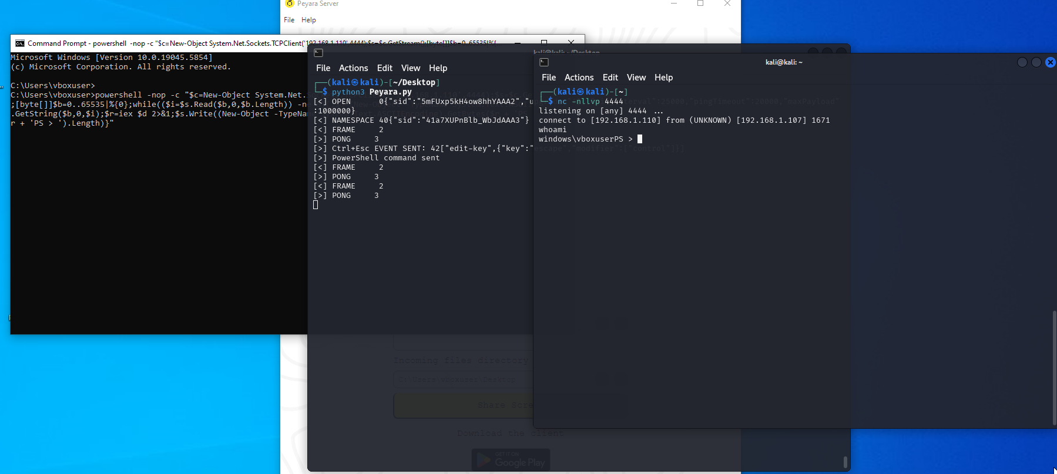The width and height of the screenshot is (1057, 474).
Task: Maximize the Peyara Server window
Action: click(700, 4)
